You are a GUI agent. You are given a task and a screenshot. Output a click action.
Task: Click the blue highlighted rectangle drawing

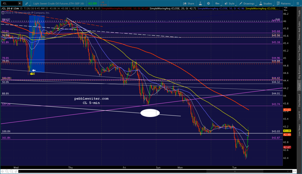coord(37,44)
